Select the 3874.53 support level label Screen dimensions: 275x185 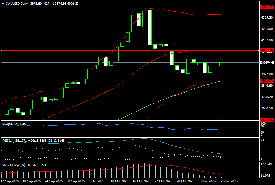(x=267, y=81)
